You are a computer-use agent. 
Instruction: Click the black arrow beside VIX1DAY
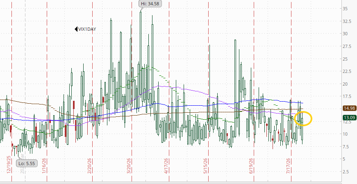[x=76, y=29]
